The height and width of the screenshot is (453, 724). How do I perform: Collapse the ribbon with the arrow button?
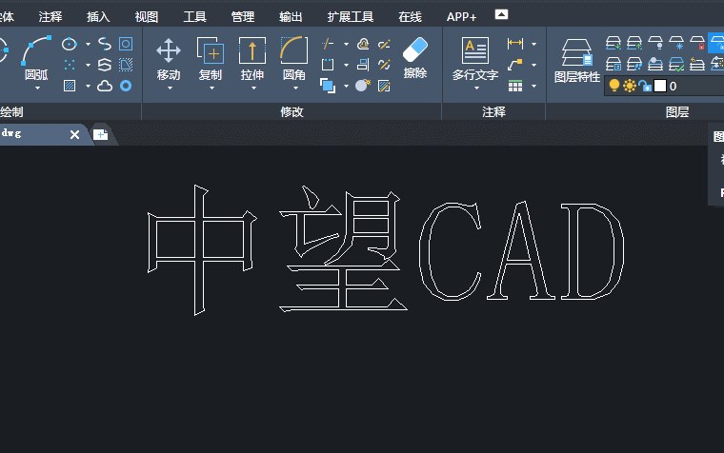click(x=502, y=14)
